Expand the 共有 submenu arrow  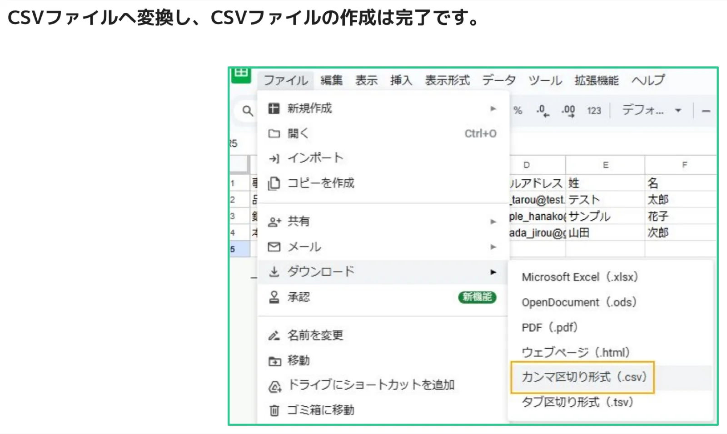pos(493,222)
